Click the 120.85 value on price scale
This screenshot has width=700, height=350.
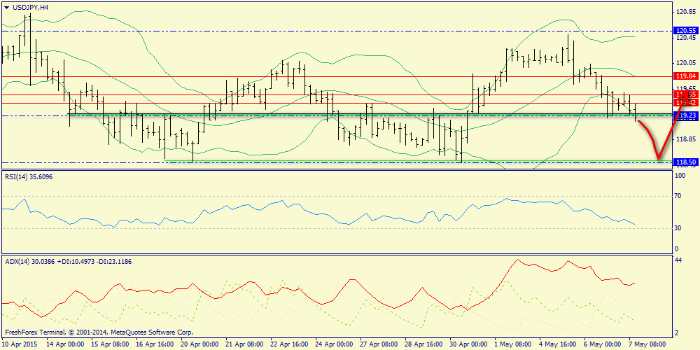click(x=684, y=12)
